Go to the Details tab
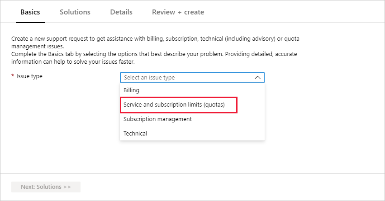The height and width of the screenshot is (201, 385). click(x=121, y=12)
